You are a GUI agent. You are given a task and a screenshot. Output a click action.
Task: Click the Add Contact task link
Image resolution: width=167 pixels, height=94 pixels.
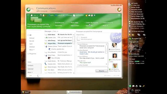(x=75, y=26)
